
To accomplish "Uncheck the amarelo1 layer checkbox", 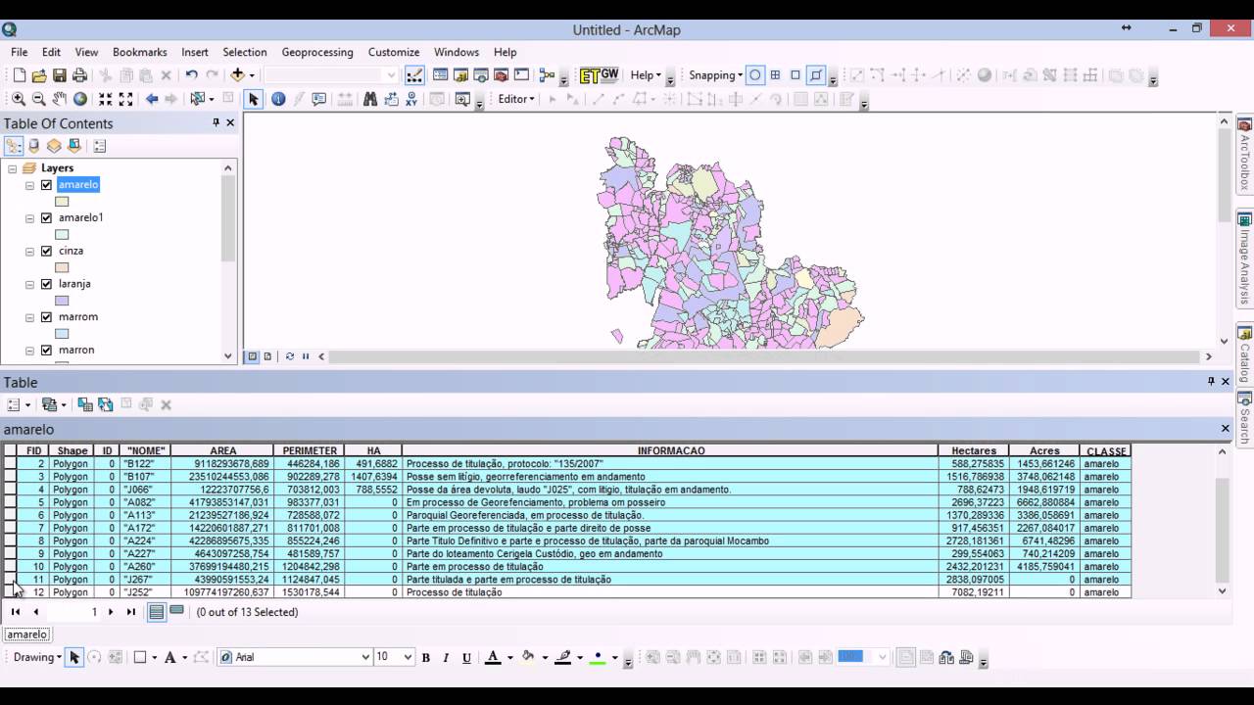I will click(46, 218).
